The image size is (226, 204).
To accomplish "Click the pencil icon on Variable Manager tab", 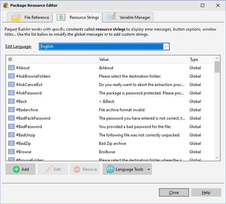I will 111,17.
